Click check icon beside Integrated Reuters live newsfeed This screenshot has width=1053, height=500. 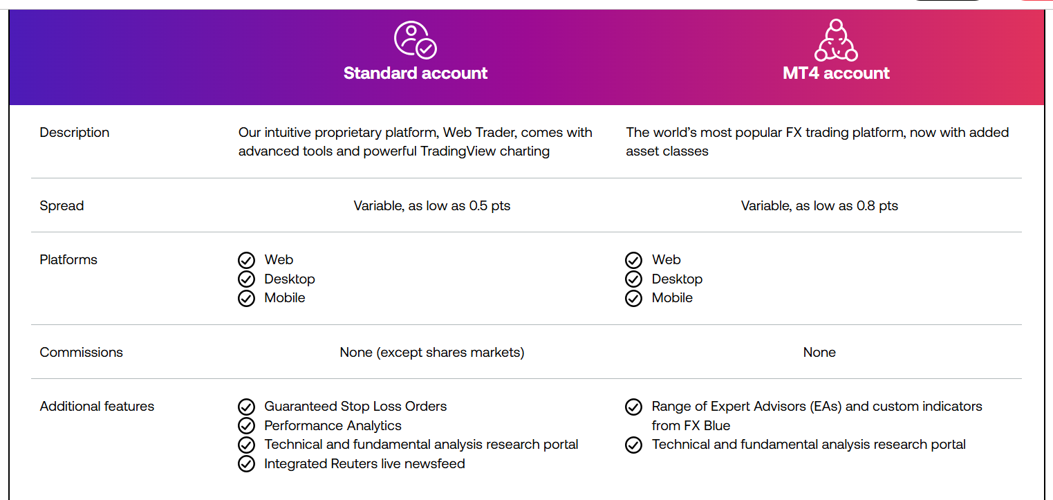click(x=247, y=464)
